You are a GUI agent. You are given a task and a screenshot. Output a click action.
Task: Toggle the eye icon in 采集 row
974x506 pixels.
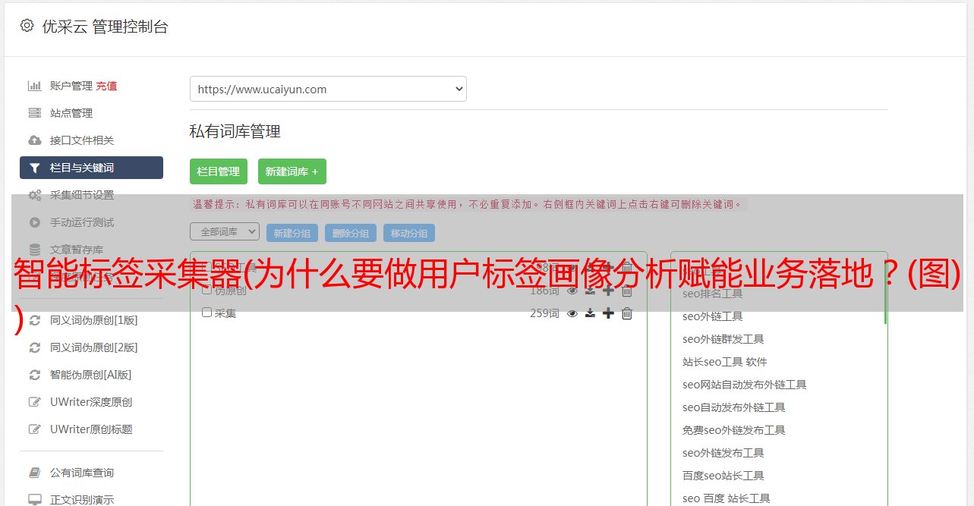(x=572, y=313)
